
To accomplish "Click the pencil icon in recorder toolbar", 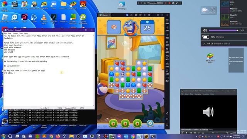I will [177, 3].
